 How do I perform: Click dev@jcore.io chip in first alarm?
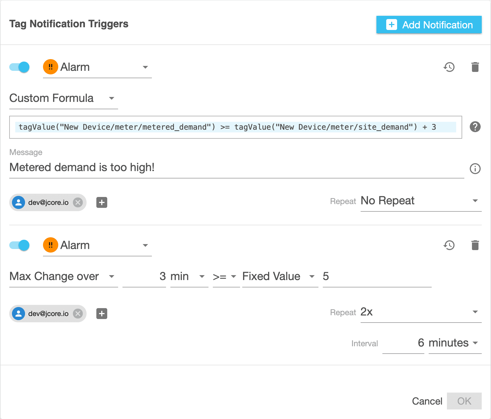pos(48,202)
